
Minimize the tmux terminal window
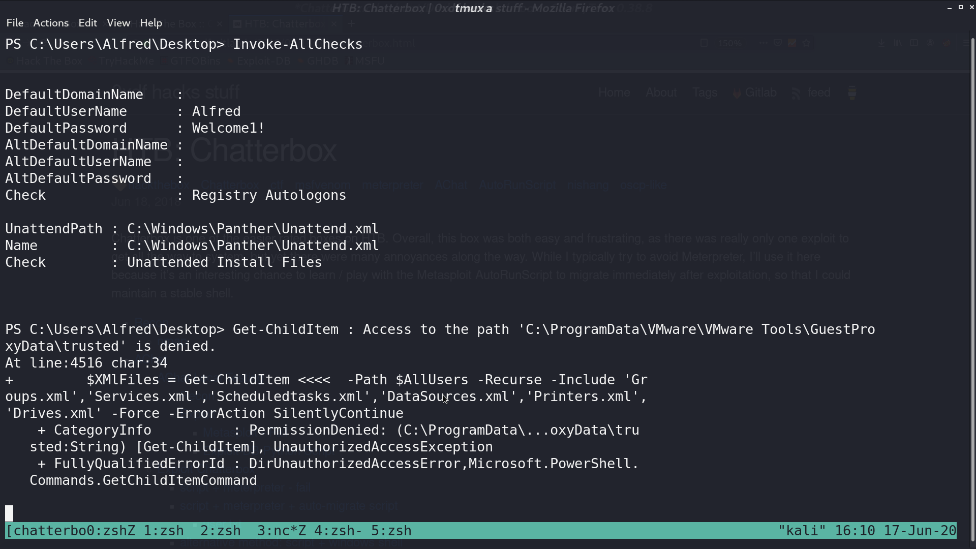[x=950, y=8]
